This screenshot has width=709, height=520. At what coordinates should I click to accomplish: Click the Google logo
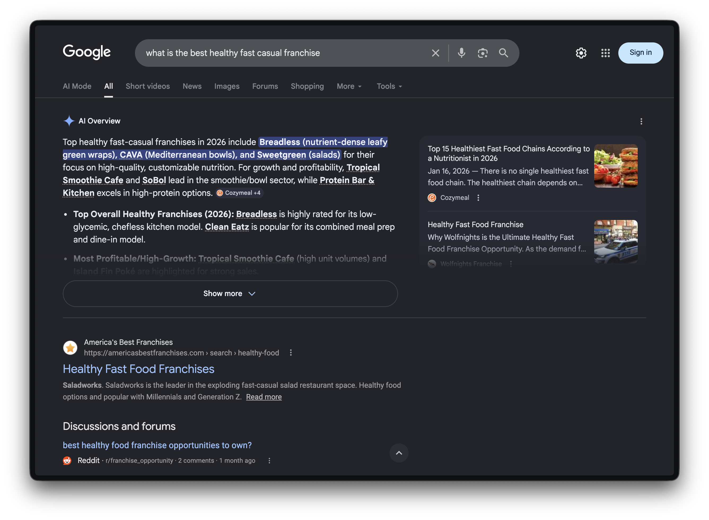[87, 52]
